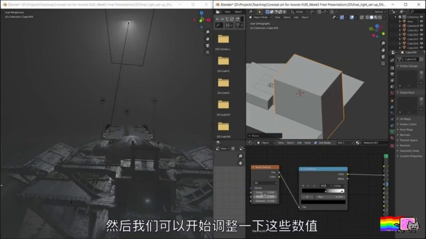Open View menu in 3D viewport header

click(277, 17)
